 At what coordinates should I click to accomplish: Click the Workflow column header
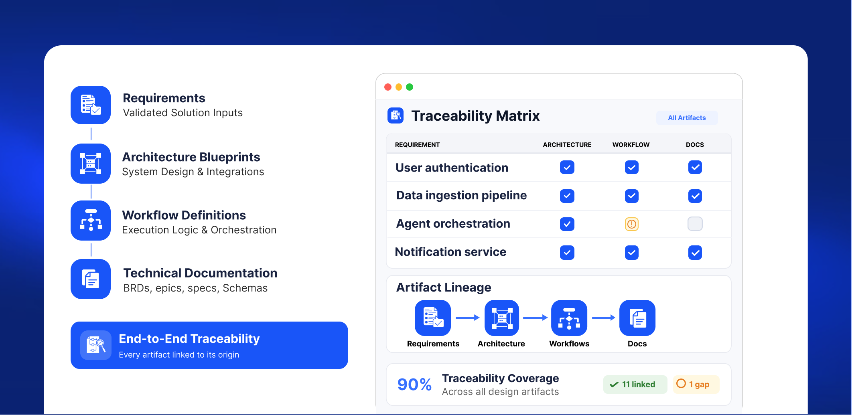pyautogui.click(x=631, y=145)
